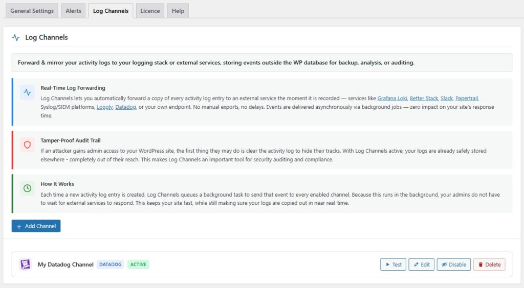Go to the Help tab
Viewport: 524px width, 288px height.
click(x=178, y=11)
